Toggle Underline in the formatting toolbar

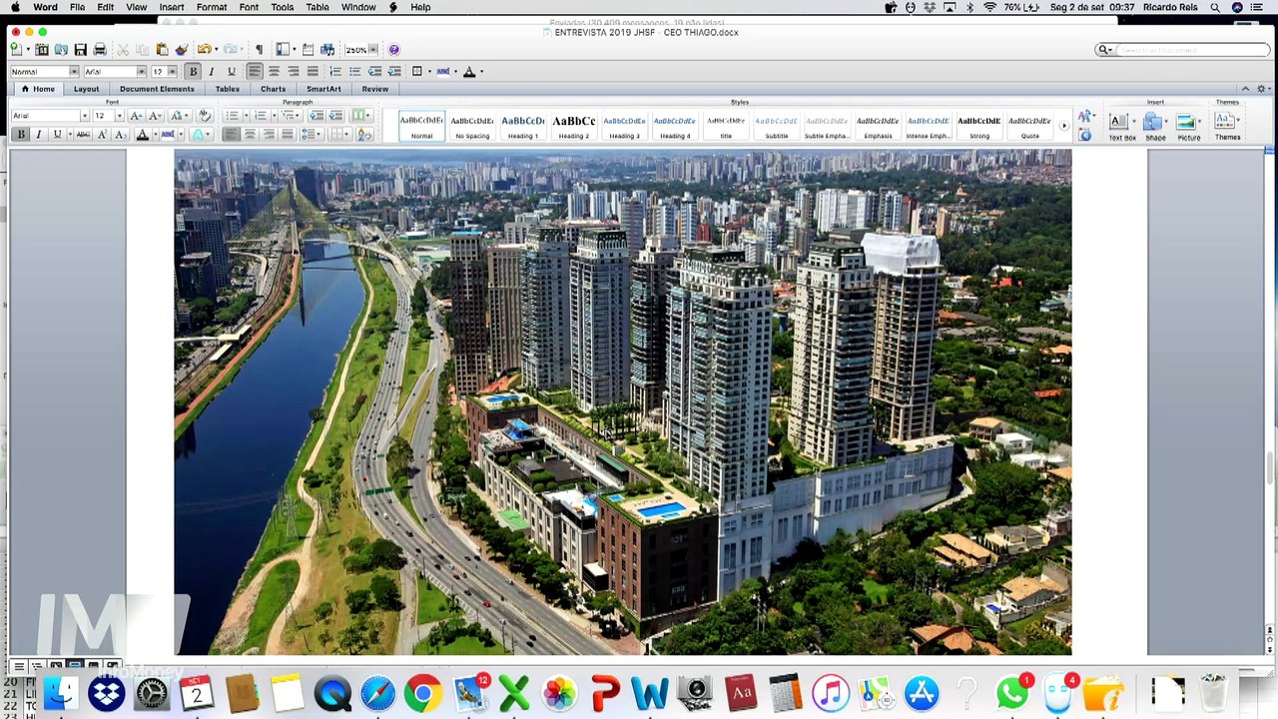(231, 72)
